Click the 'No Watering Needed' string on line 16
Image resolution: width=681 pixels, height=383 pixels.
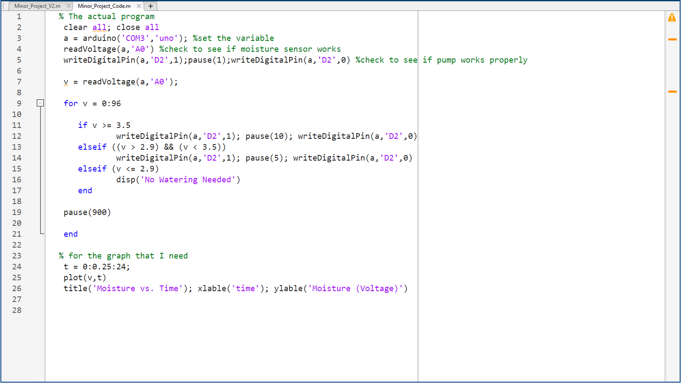(189, 179)
